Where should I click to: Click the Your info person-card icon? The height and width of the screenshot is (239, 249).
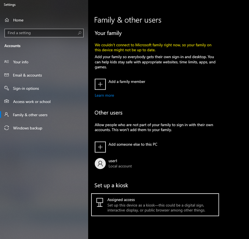pos(7,62)
